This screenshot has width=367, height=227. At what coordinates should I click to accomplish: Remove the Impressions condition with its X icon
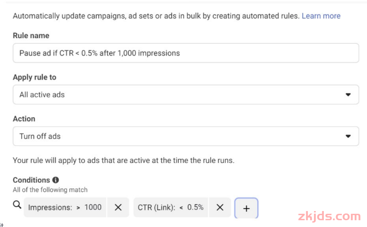click(118, 207)
